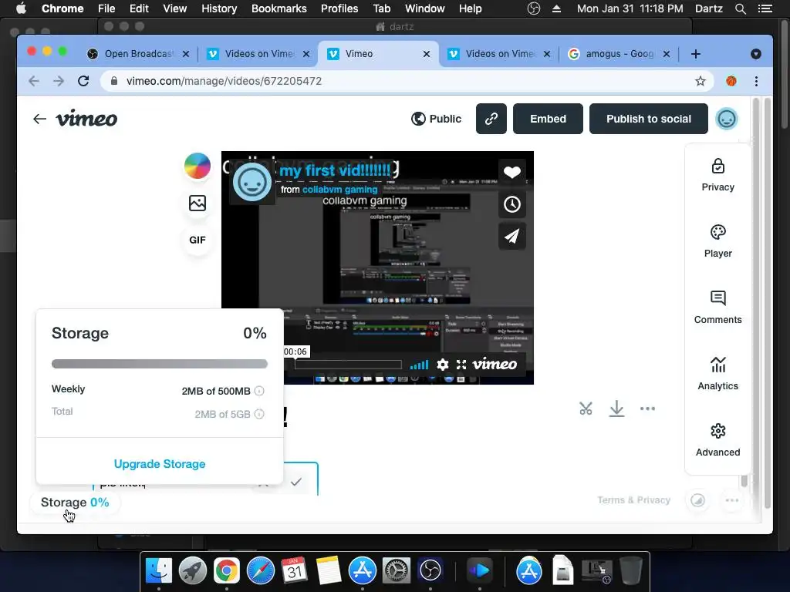Screen dimensions: 790x592
Task: Open the user avatar menu at top right
Action: 727,119
